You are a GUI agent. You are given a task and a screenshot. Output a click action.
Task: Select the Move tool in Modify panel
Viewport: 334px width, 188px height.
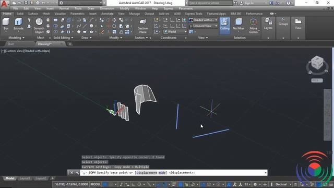114,20
